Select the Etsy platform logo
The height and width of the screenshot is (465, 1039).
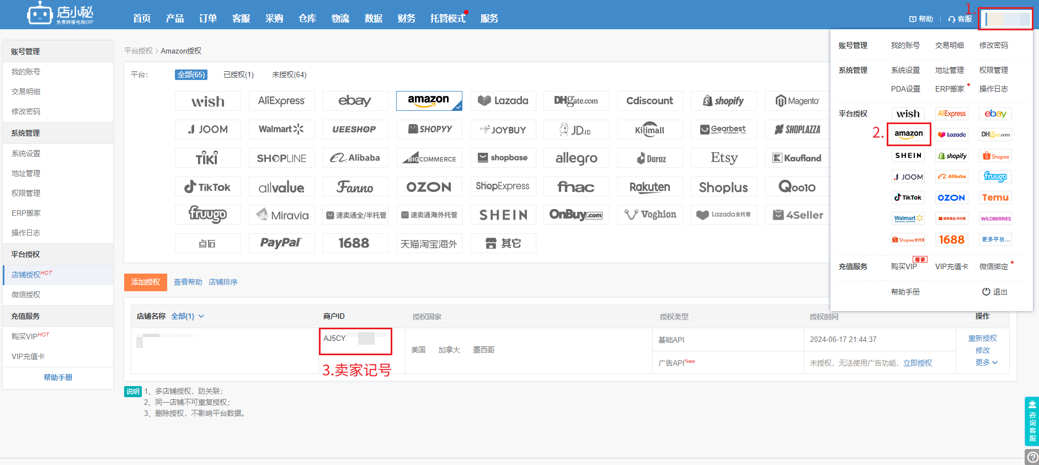(x=723, y=158)
